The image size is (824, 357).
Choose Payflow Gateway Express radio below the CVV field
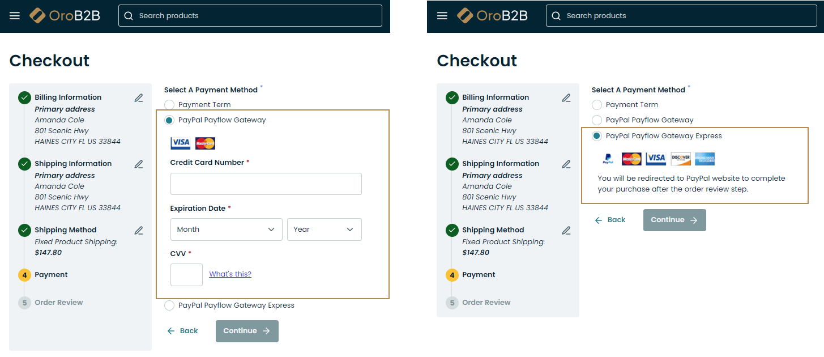[169, 305]
